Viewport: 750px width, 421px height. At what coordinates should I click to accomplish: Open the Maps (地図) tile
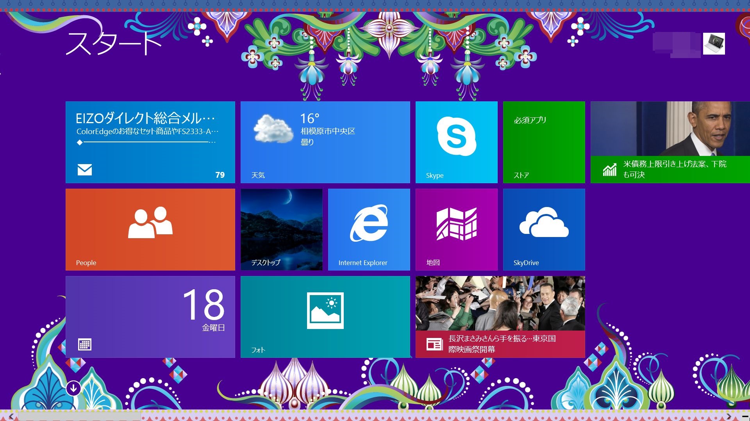tap(456, 230)
